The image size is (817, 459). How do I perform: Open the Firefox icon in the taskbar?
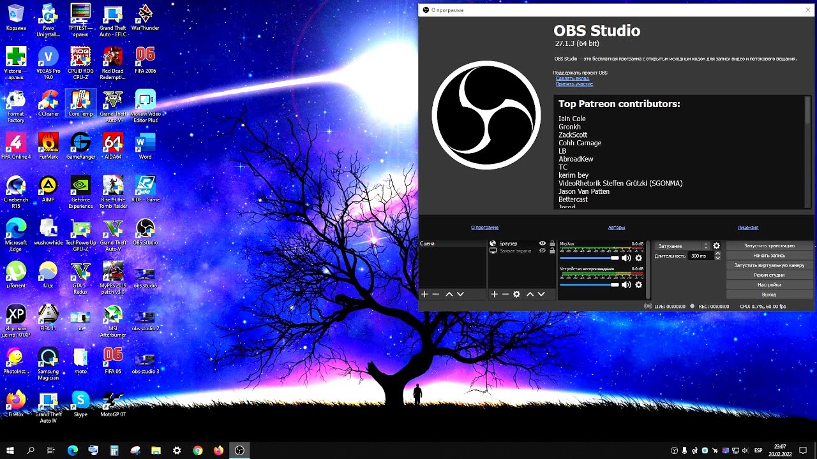point(218,450)
